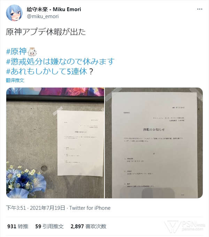The image size is (209, 237).
Task: Click the tweet text 原神アプデ休暇が出た
Action: [46, 32]
